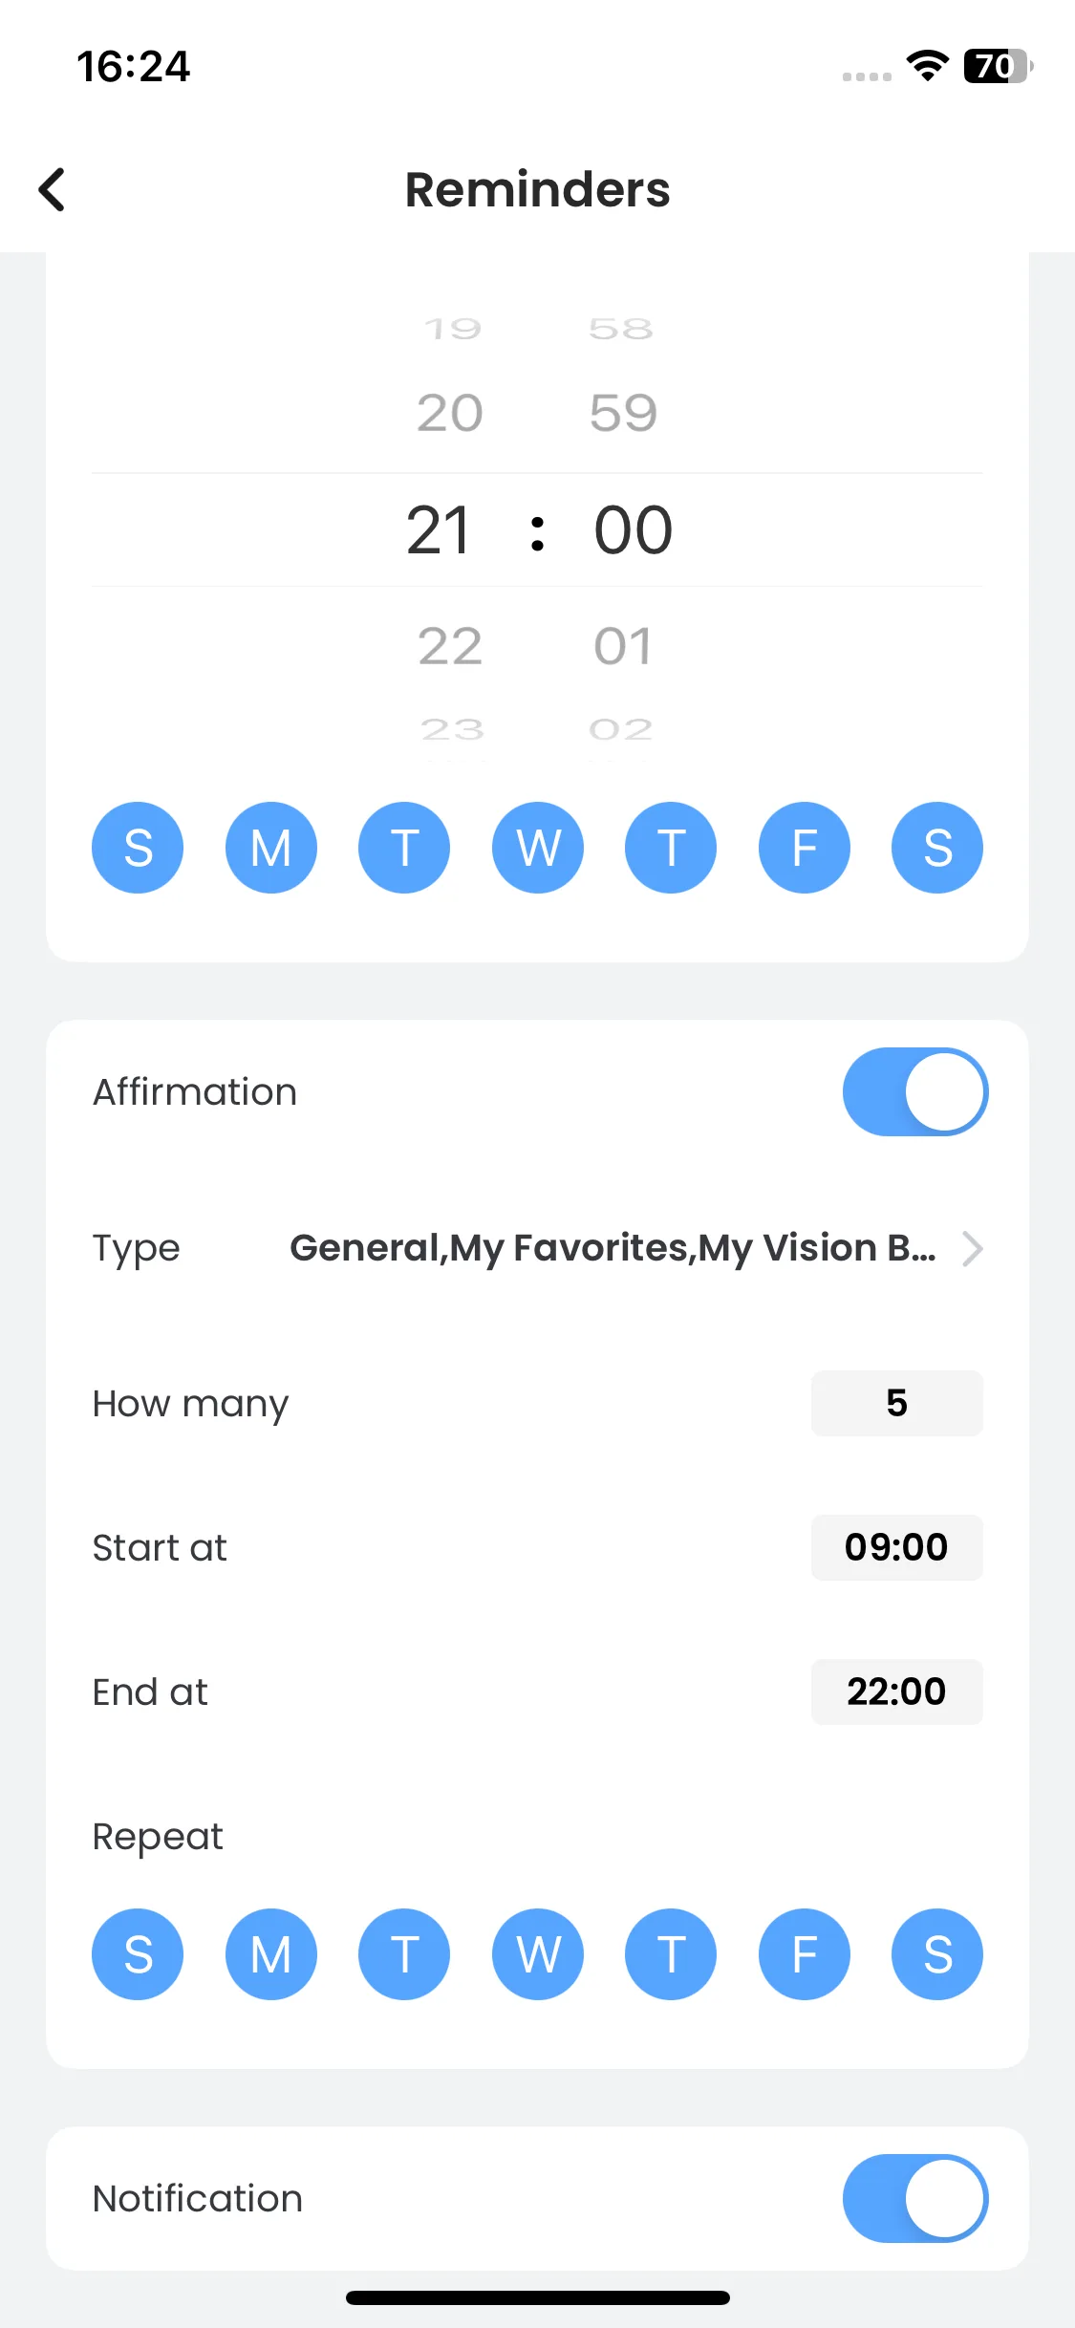Open the affirmation Type chevron
This screenshot has height=2328, width=1075.
972,1248
